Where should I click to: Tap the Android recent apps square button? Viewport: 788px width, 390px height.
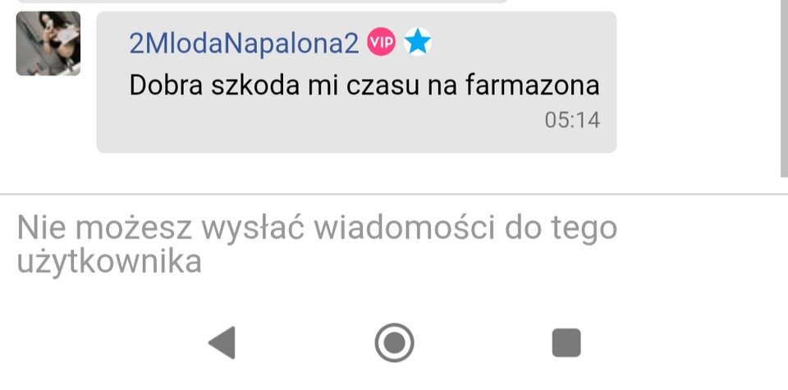point(566,342)
